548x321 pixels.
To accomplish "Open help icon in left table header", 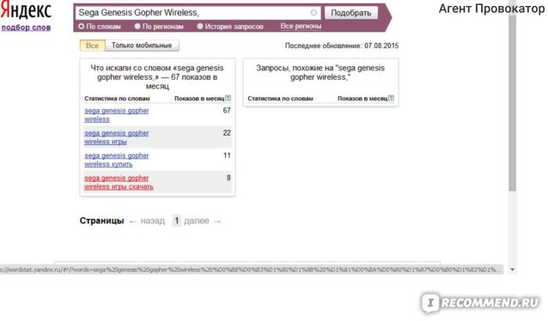I will coord(228,98).
